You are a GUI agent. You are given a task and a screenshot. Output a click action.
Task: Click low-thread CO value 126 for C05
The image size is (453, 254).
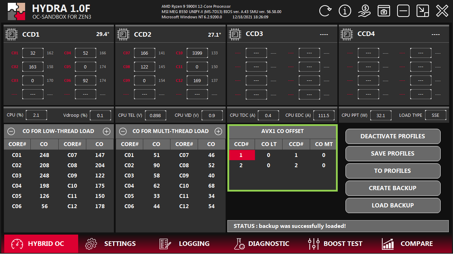[45, 196]
